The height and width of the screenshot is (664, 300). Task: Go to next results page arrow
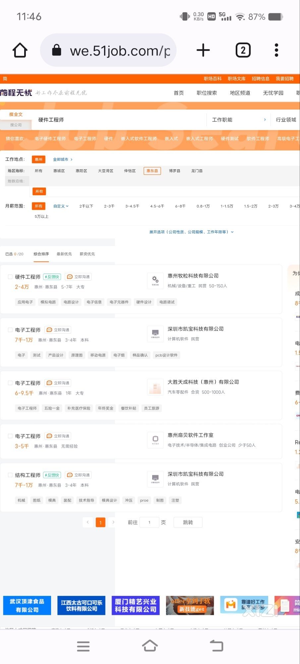point(113,522)
